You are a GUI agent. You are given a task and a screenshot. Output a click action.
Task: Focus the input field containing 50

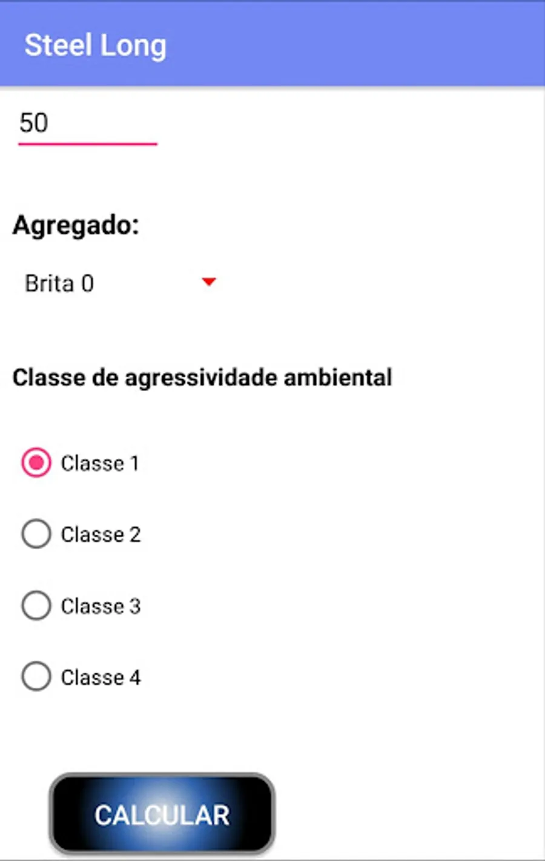coord(87,124)
